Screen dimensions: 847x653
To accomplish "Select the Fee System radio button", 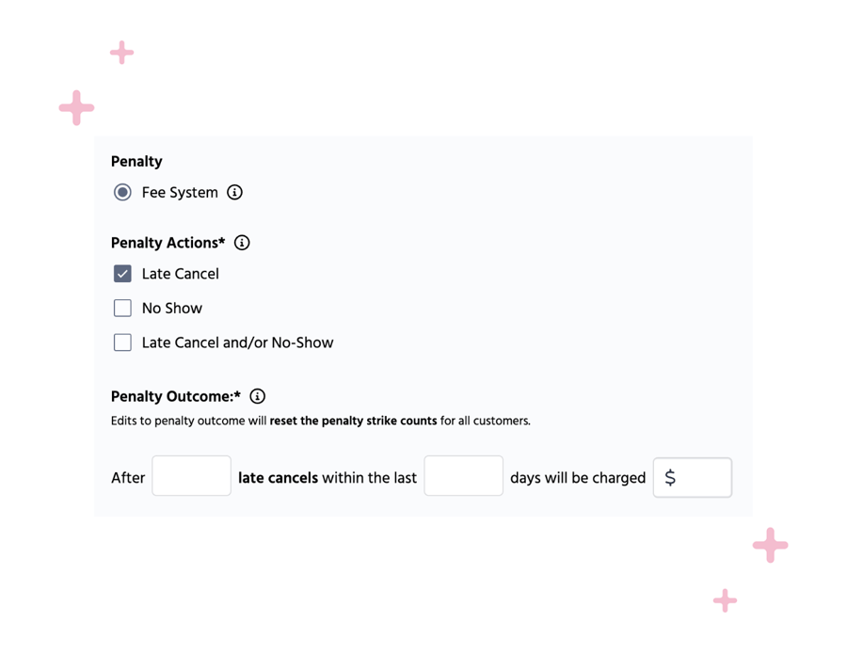I will [x=122, y=192].
